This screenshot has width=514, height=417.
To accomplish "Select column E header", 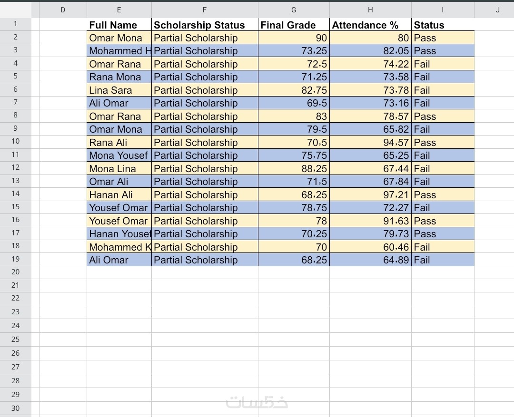I will (119, 10).
